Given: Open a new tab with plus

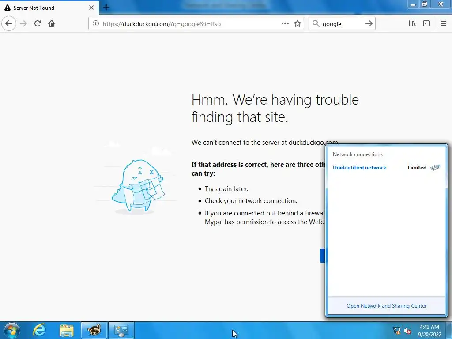Looking at the screenshot, I should (x=106, y=8).
